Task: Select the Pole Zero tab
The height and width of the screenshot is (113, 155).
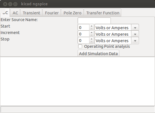Action: [x=72, y=13]
